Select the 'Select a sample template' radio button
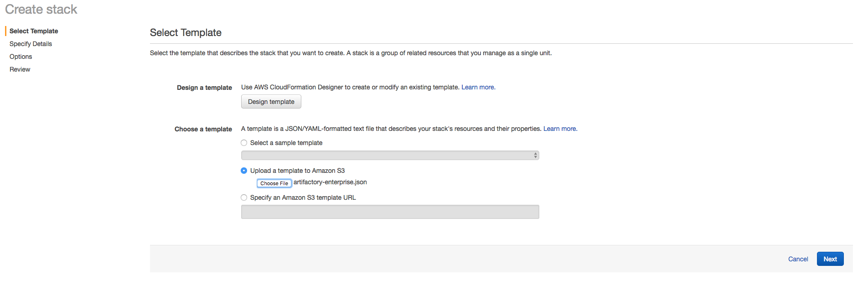Screen dimensions: 863x296 click(244, 143)
